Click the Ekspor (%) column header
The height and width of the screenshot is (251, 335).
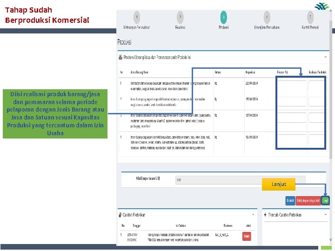(x=282, y=73)
